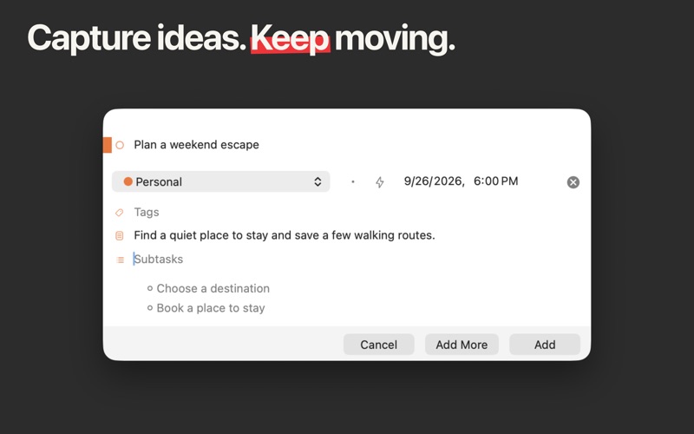Viewport: 694px width, 434px height.
Task: Click into the Subtasks field
Action: [159, 259]
